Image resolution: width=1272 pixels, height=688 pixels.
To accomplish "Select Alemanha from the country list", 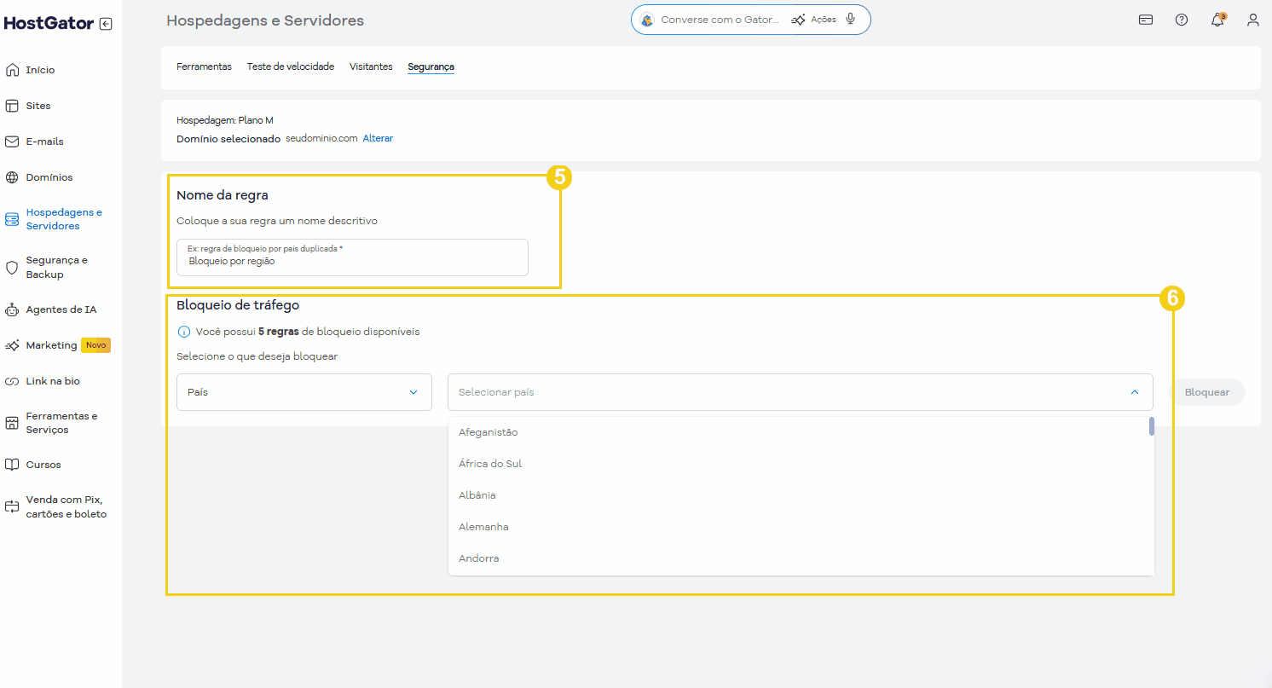I will 483,526.
